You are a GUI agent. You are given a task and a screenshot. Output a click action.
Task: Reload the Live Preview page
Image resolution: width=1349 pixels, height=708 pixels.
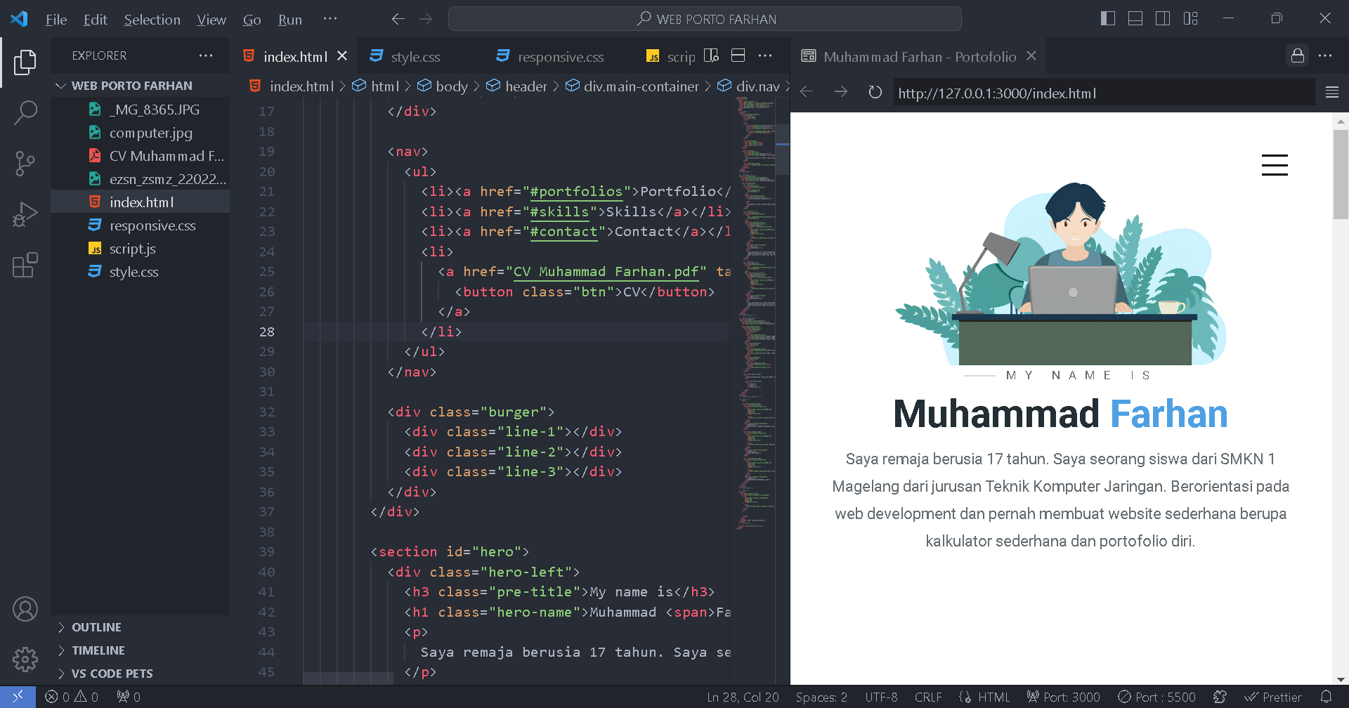[x=874, y=92]
